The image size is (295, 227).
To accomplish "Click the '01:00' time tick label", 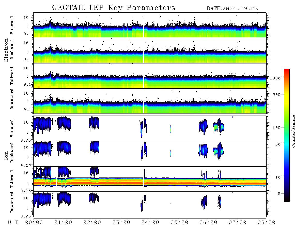I will coord(63,222).
